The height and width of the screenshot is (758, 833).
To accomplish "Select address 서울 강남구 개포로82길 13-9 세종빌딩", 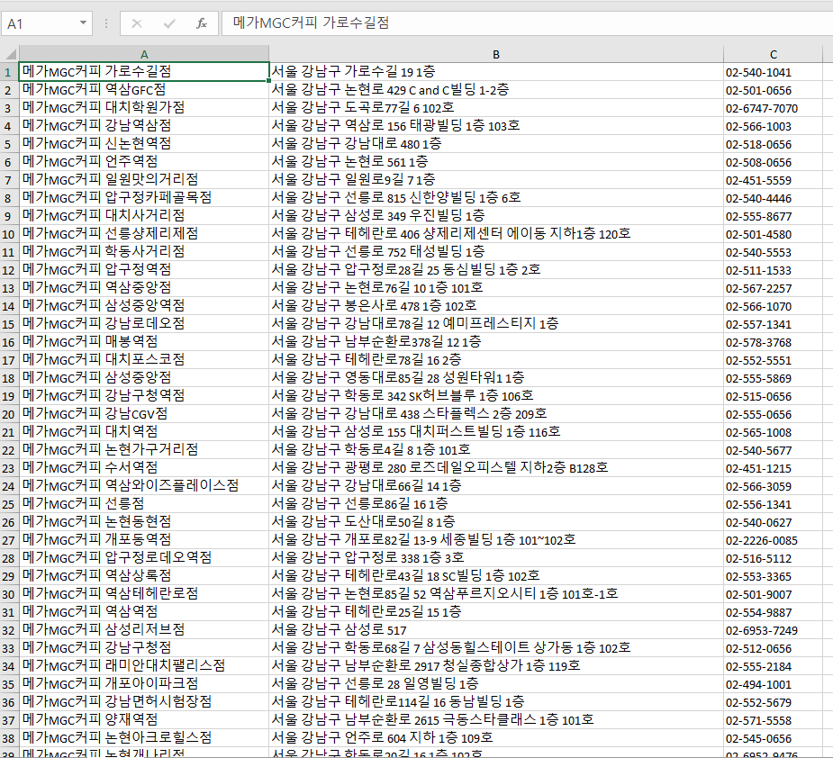I will pos(496,540).
